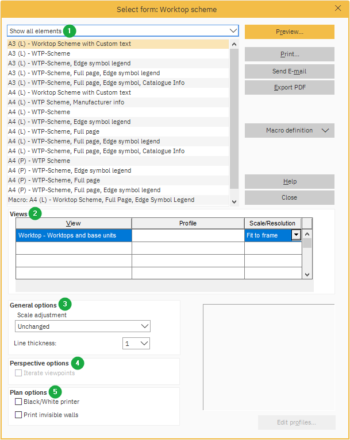Click the Preview button
This screenshot has width=350, height=440.
click(289, 32)
